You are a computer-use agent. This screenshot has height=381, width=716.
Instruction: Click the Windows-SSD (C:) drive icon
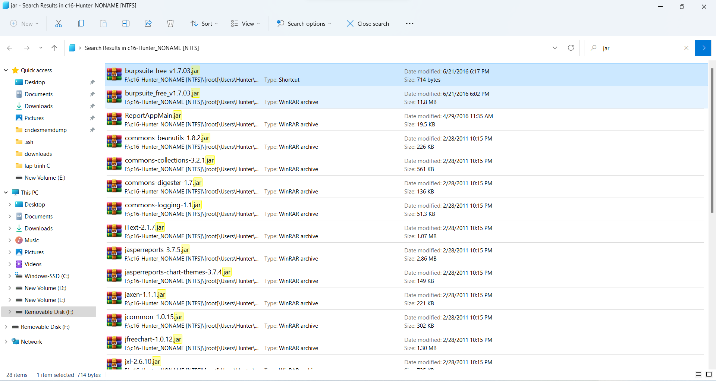pyautogui.click(x=19, y=276)
